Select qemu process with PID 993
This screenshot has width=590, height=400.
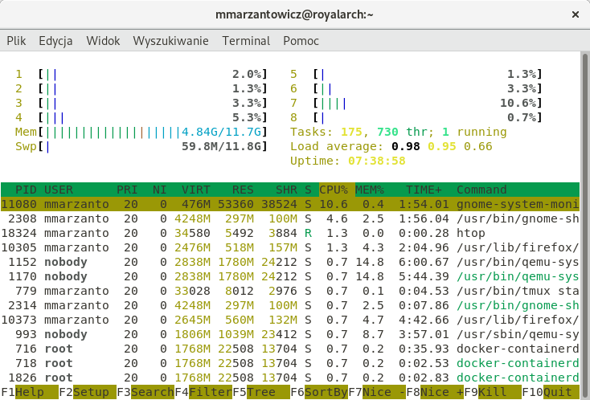pos(290,334)
